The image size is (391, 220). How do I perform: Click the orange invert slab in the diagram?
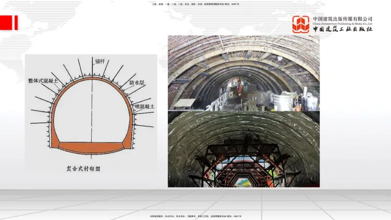[91, 146]
